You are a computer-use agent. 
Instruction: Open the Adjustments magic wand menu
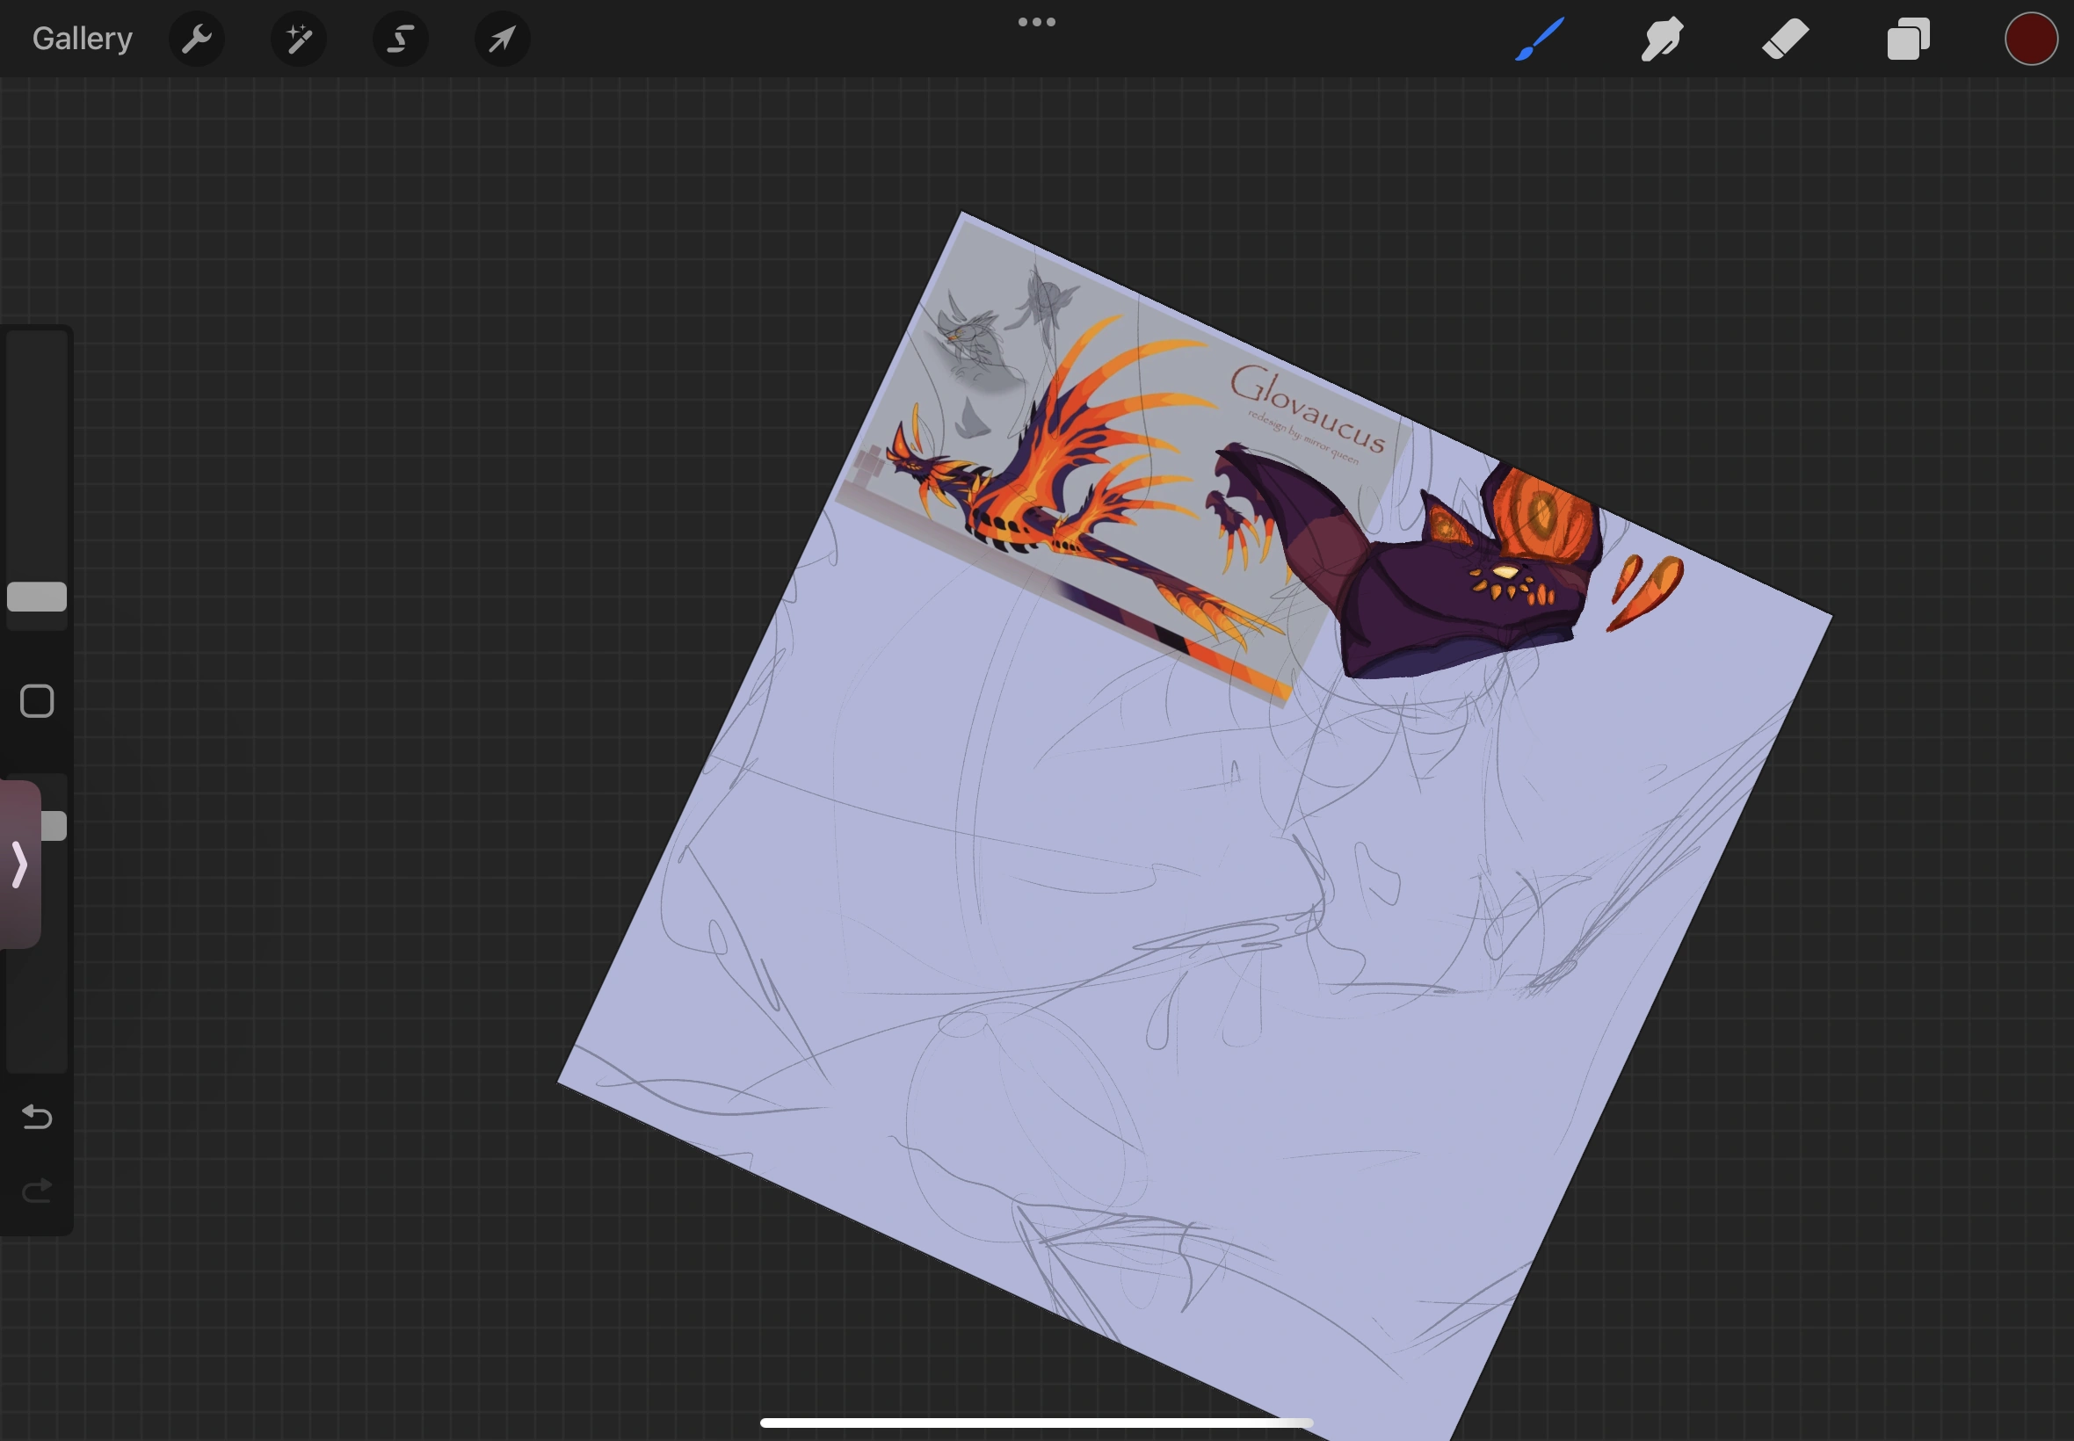point(299,39)
